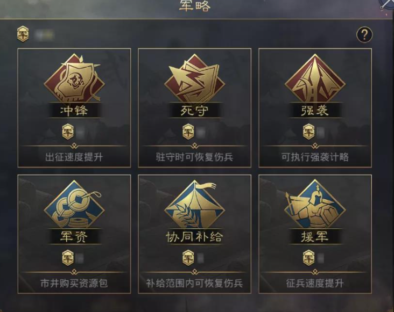This screenshot has height=312, width=394.
Task: Click the 军 cost badge under 援军
Action: pyautogui.click(x=309, y=258)
